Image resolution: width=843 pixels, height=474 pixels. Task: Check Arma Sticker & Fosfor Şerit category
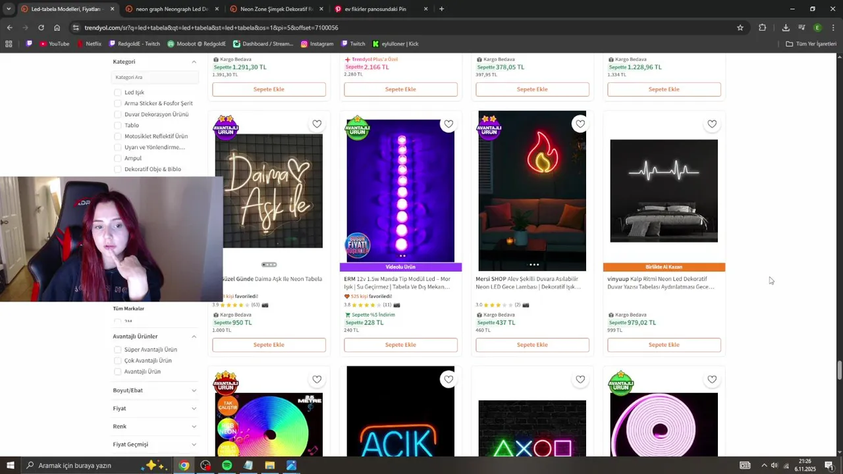117,103
